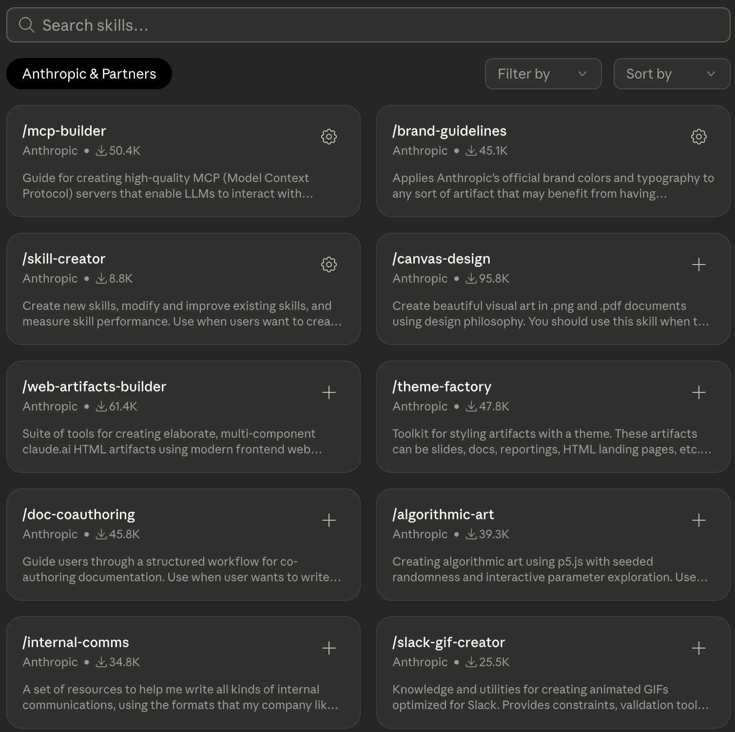Add the theme-factory skill via plus
Viewport: 735px width, 732px height.
pos(699,392)
